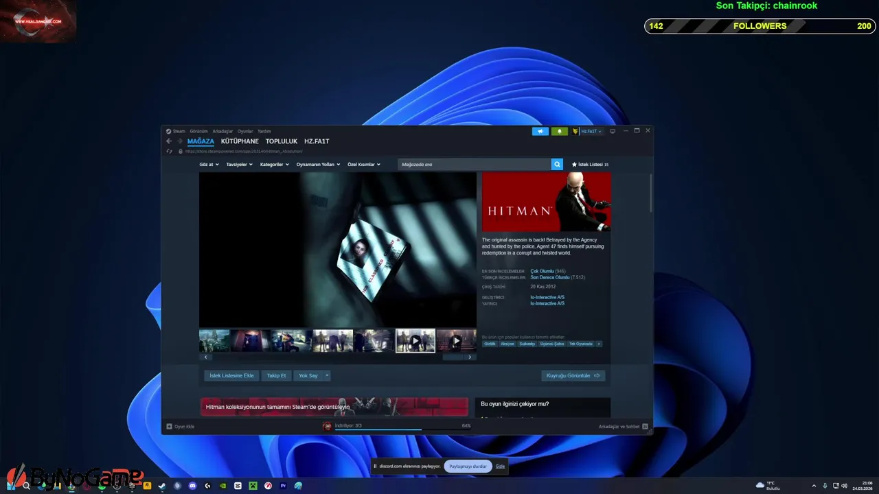
Task: Open Arkadaşlar ve Sohbet chat icon
Action: coord(645,427)
